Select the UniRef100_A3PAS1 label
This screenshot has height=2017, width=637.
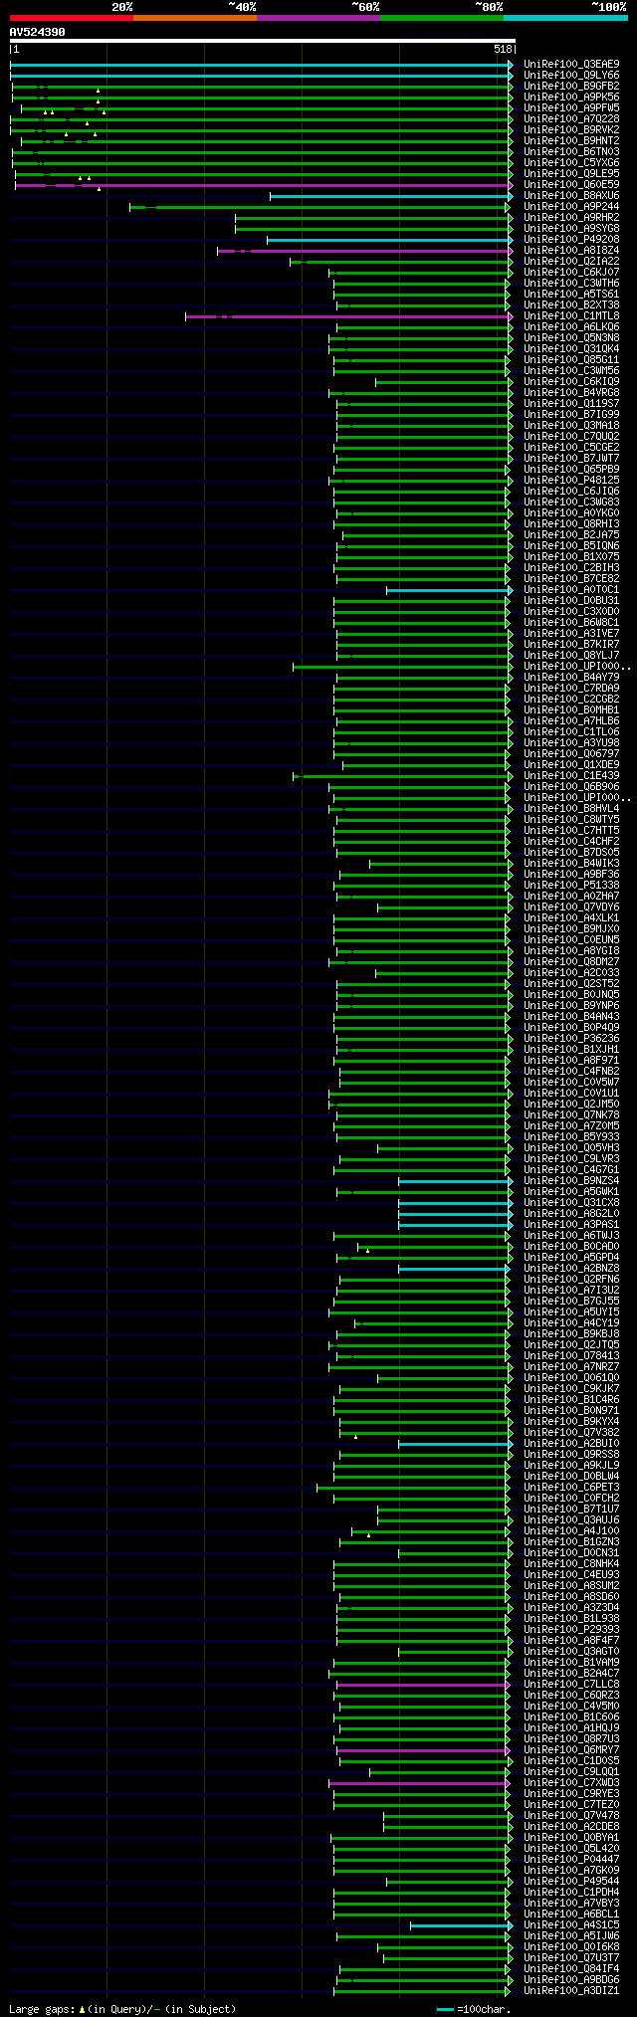(x=571, y=1225)
